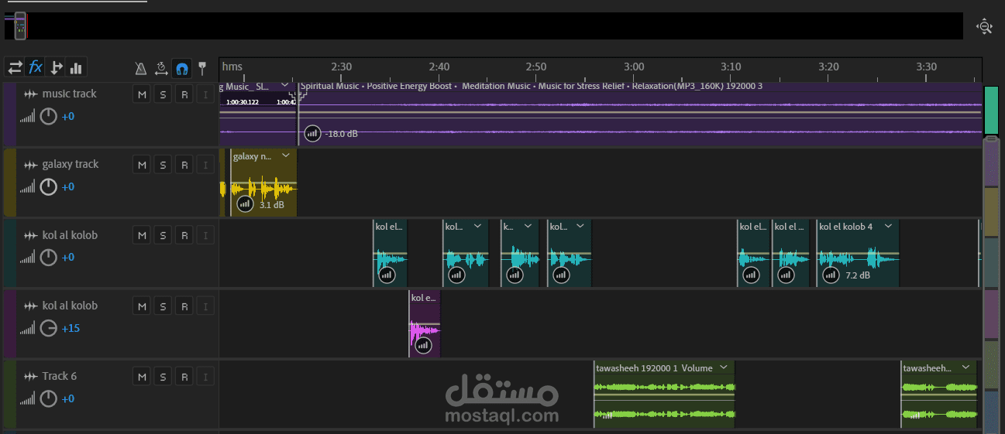Image resolution: width=1005 pixels, height=434 pixels.
Task: Open the Inputs/Outputs view icon
Action: click(15, 67)
